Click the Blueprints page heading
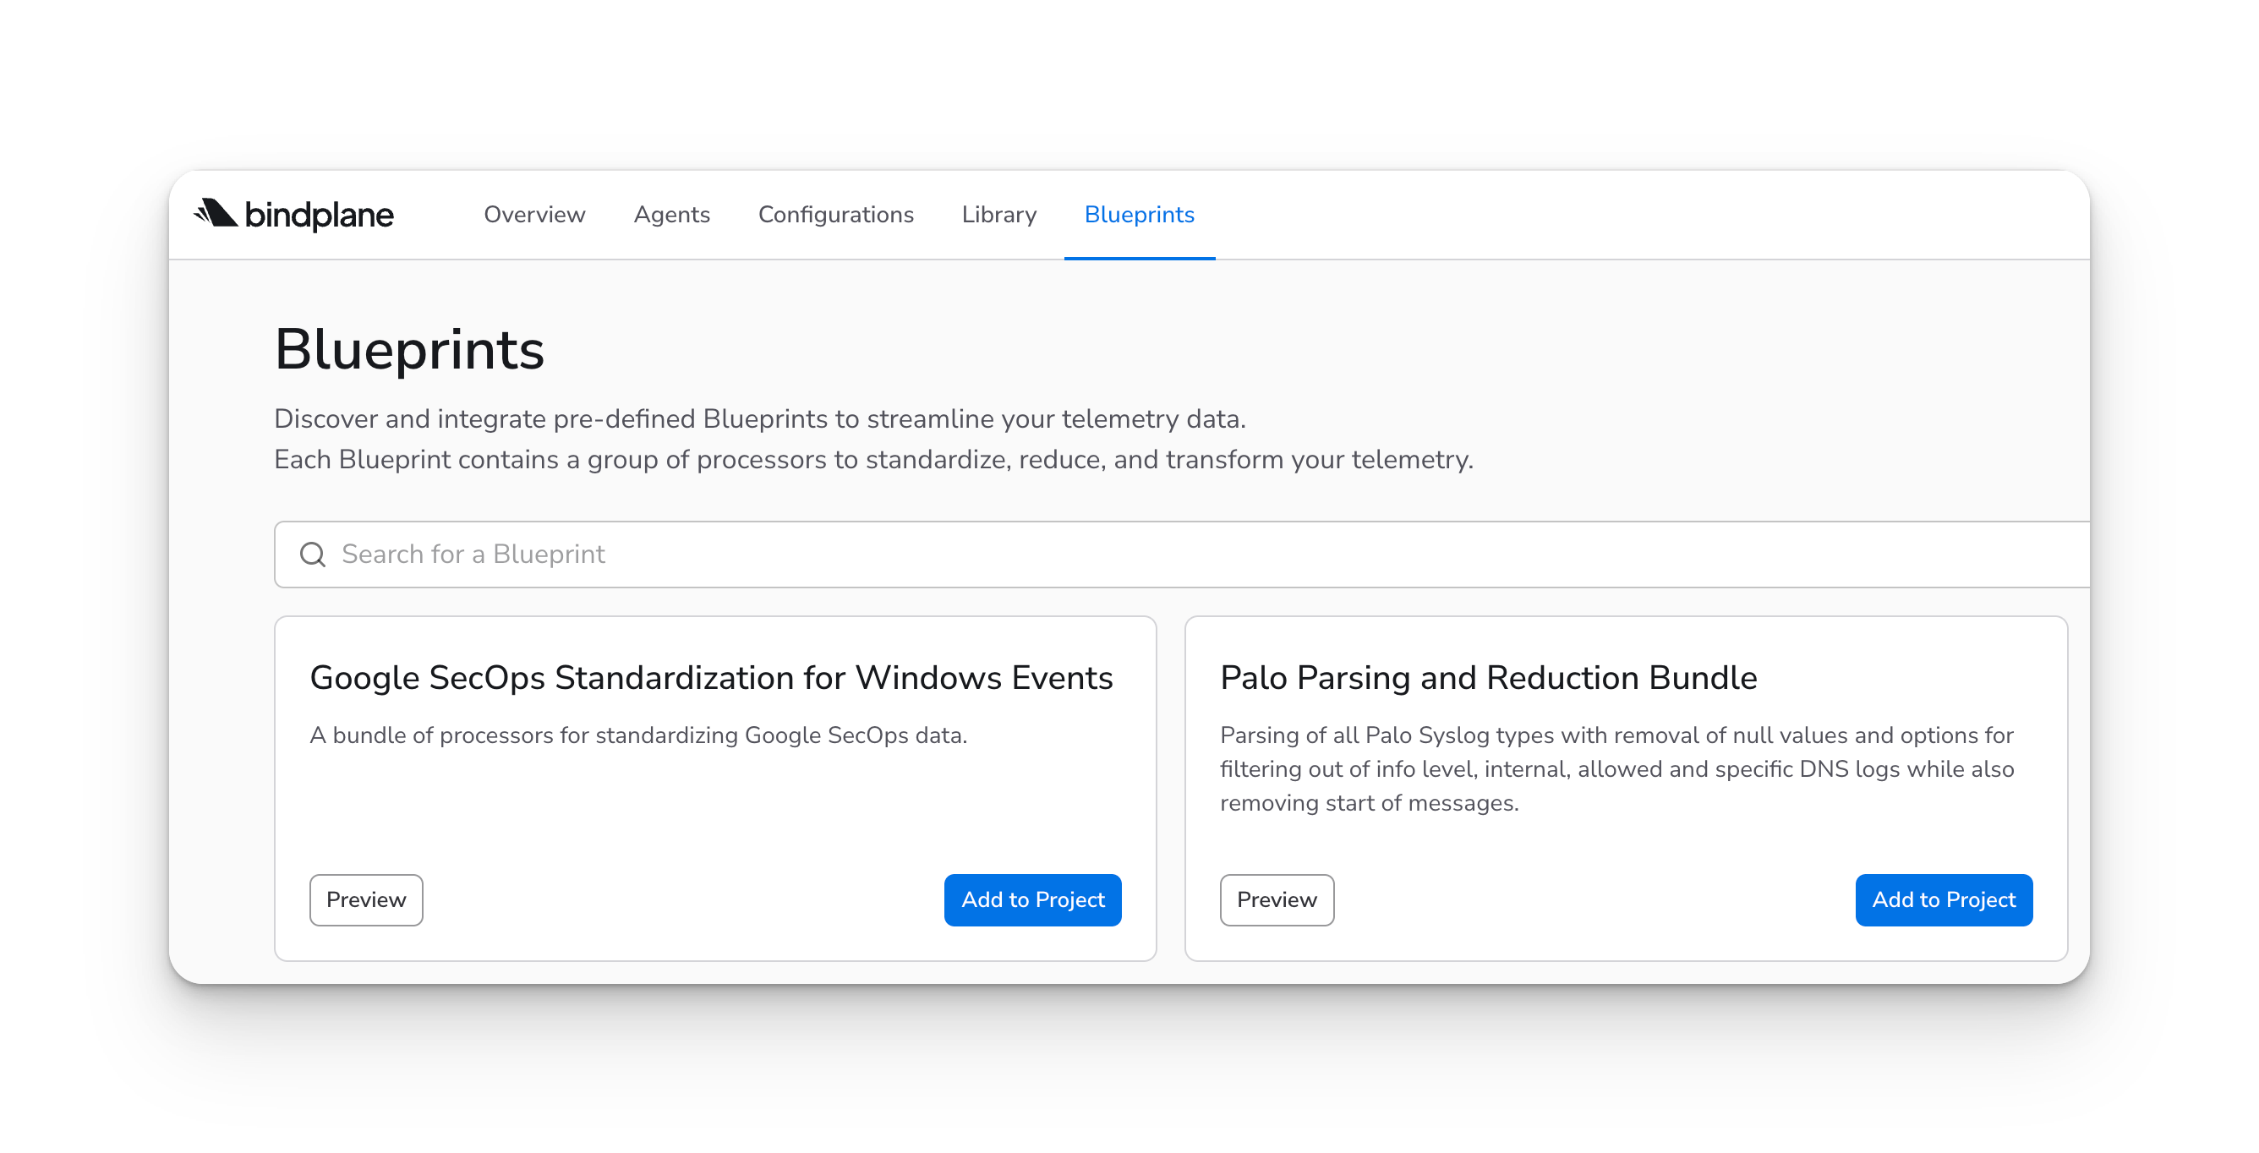 point(409,350)
